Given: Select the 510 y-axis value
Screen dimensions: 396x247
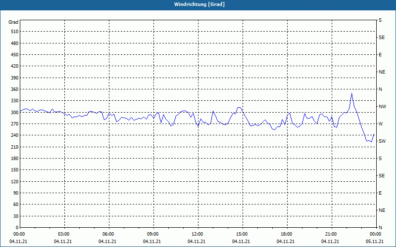Looking at the screenshot, I should tap(15, 32).
